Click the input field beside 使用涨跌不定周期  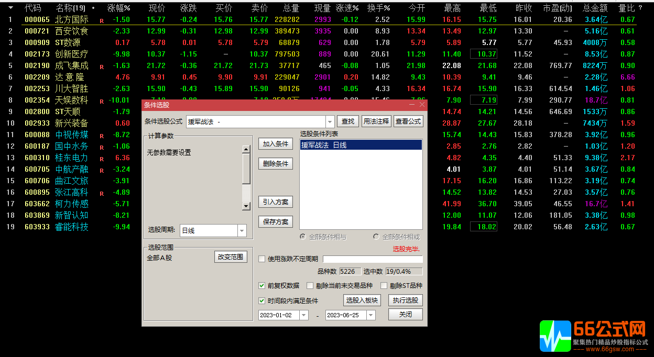tap(373, 259)
